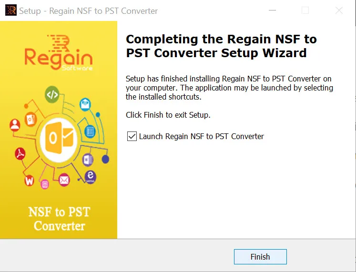Viewport: 356px width, 272px height.
Task: Click the red Adobe PDF icon
Action: click(20, 153)
